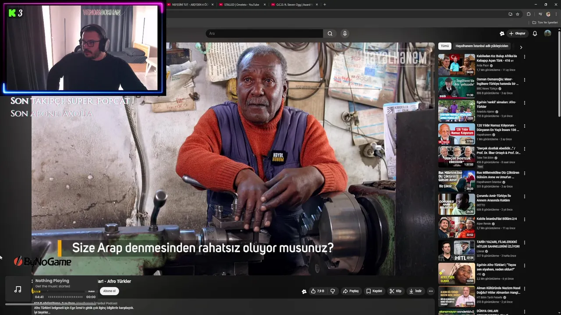The image size is (561, 315).
Task: Click BBC News Türkçe channel name
Action: coord(487,89)
